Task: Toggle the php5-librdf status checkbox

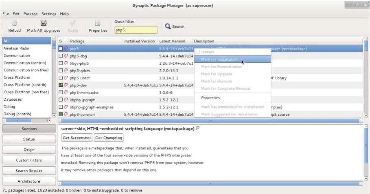Action: [61, 78]
